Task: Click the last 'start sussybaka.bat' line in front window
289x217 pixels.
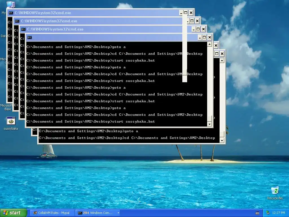Action: pos(91,121)
